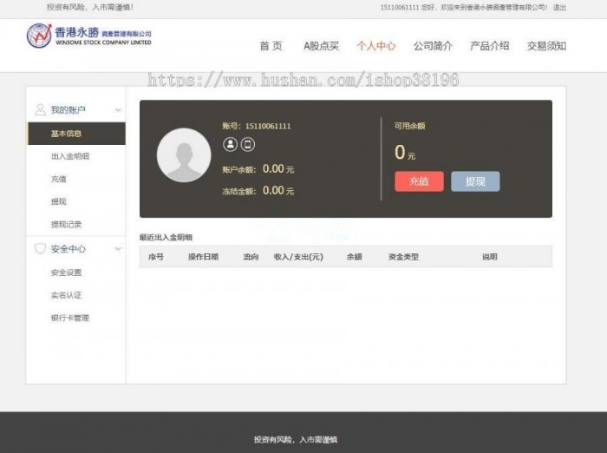Open the 交易须知 navigation item
607x453 pixels.
(546, 46)
